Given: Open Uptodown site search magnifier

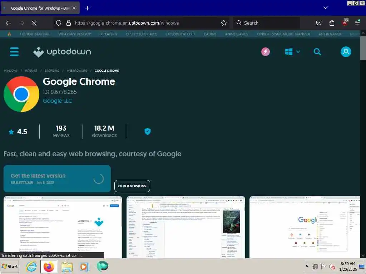Looking at the screenshot, I should click(x=317, y=52).
